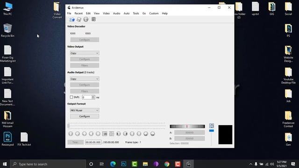Select the Video Convert desktop folder

pos(57,10)
